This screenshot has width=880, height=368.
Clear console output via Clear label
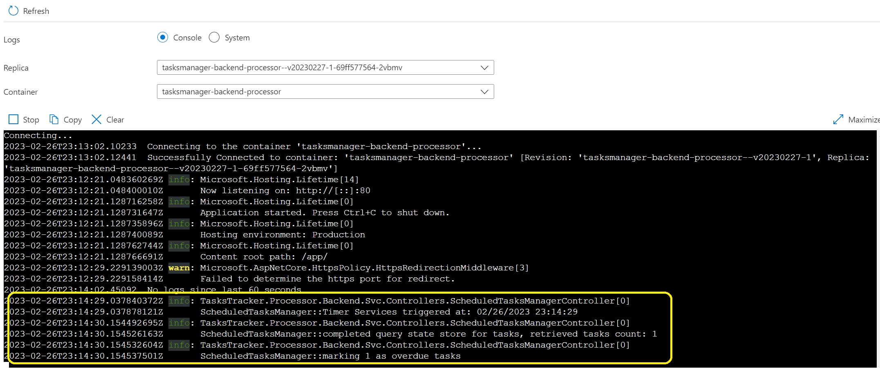click(x=115, y=120)
